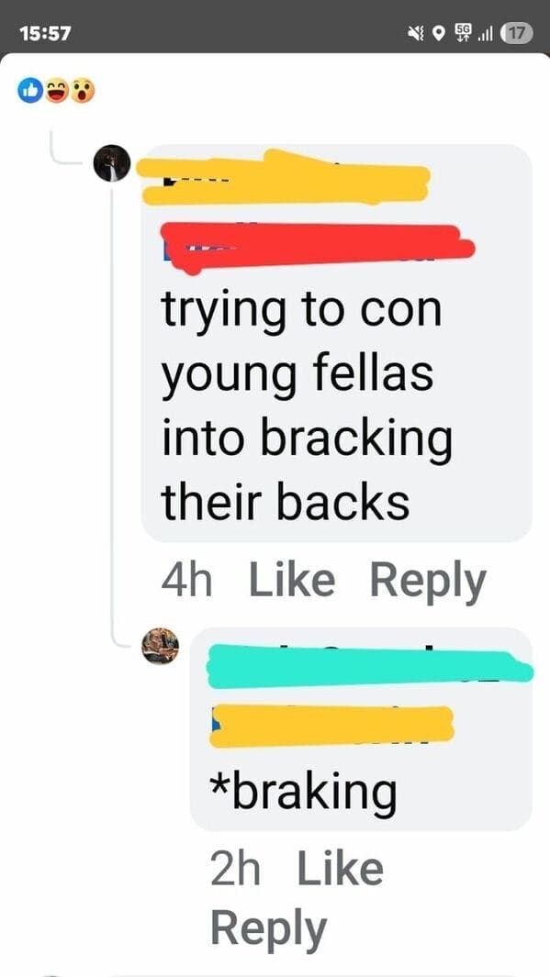Tap the 15:57 clock in status bar
Image resolution: width=550 pixels, height=977 pixels.
click(x=46, y=32)
